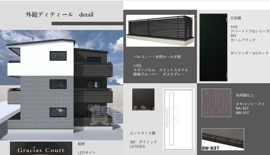Click the white entrance door drawing
Screen dimensions: 270x155
pyautogui.click(x=178, y=120)
